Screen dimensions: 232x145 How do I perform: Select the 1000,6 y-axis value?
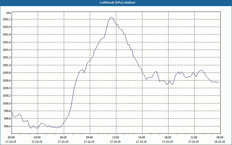tap(7, 81)
